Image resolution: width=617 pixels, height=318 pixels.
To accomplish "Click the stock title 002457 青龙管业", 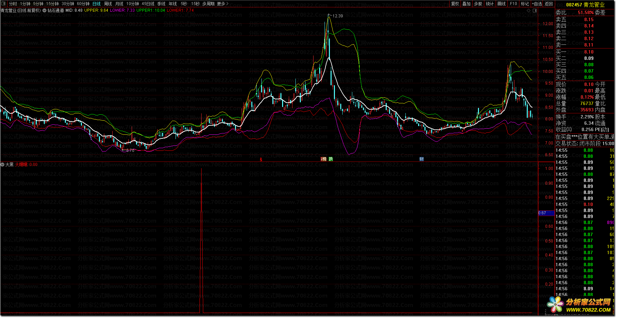I will 585,5.
